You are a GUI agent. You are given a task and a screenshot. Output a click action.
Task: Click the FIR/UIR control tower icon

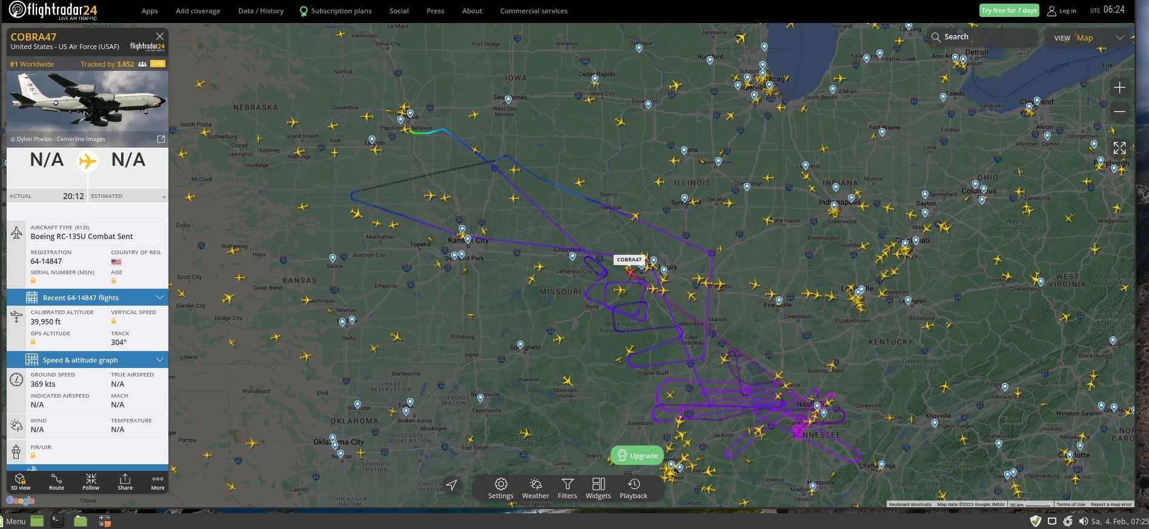(16, 452)
